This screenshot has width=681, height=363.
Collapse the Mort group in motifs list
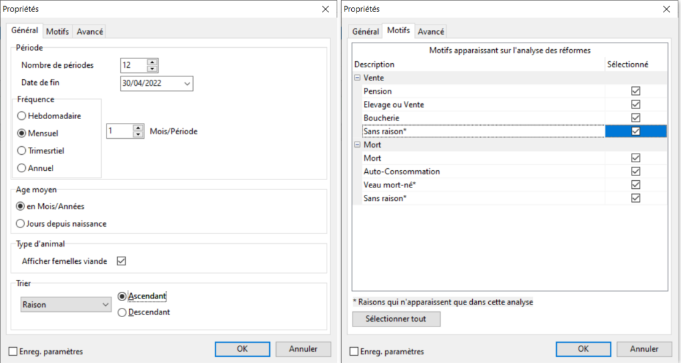point(357,145)
